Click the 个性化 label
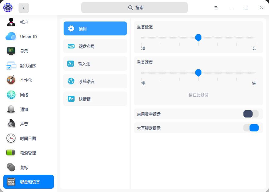The image size is (269, 192). tap(26, 80)
